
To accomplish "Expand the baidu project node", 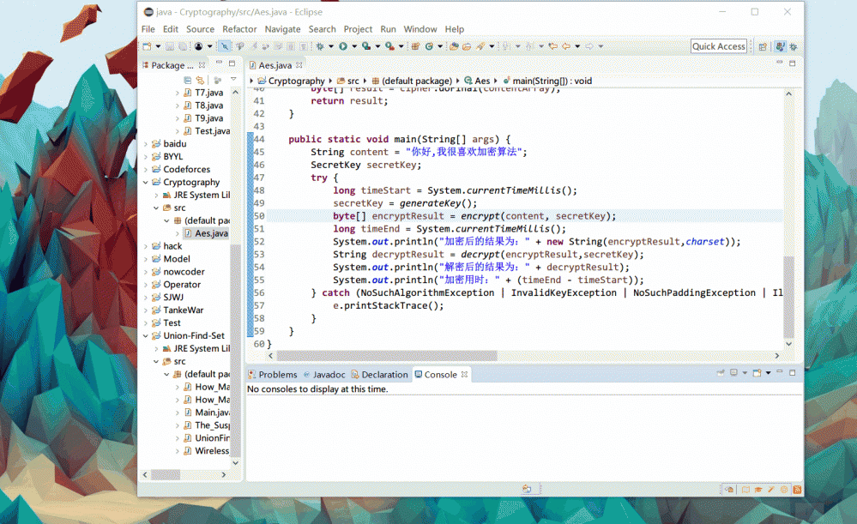I will [x=146, y=144].
